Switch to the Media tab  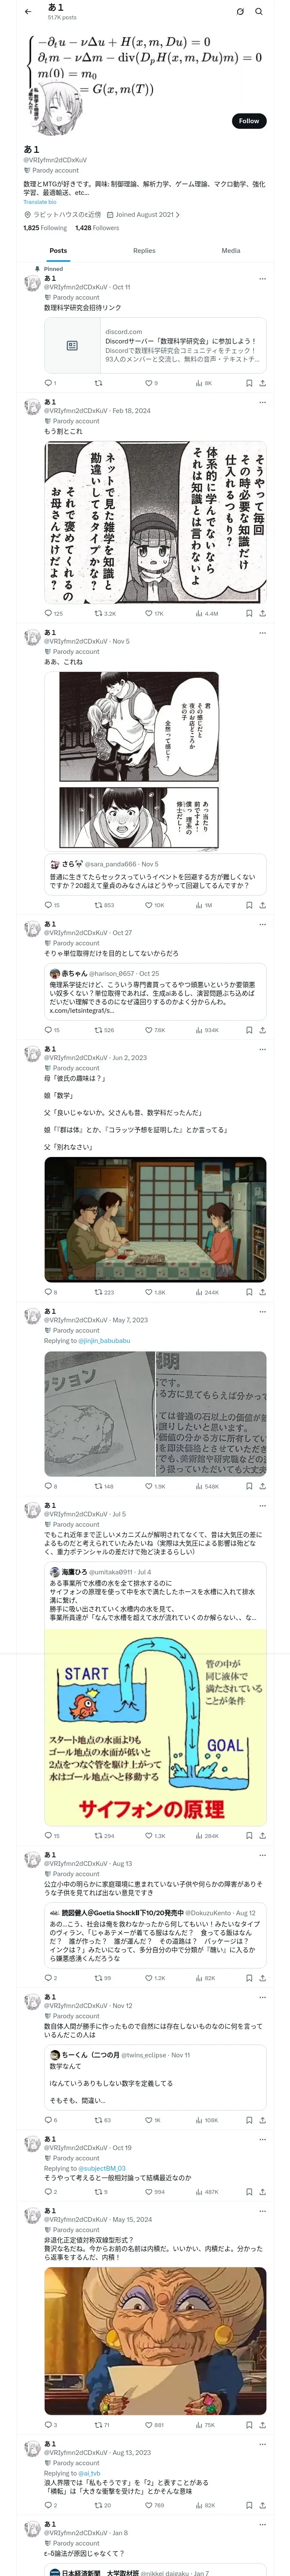click(231, 250)
